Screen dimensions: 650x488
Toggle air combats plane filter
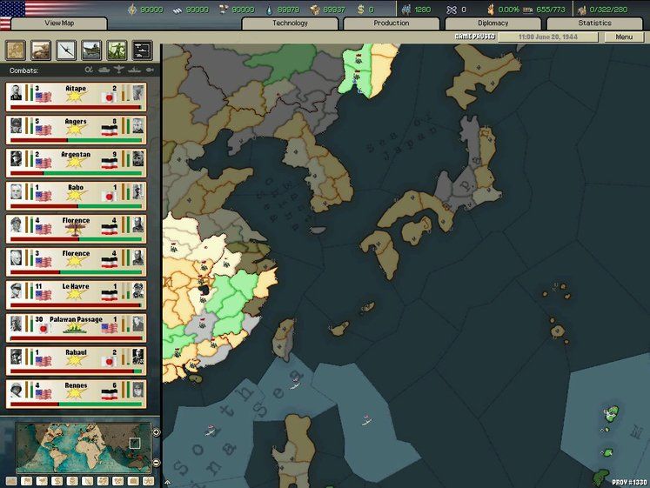point(119,70)
